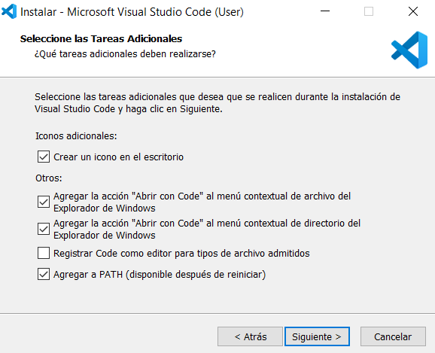Click the 'Crear un icono en el escritorio' label text

tap(118, 157)
